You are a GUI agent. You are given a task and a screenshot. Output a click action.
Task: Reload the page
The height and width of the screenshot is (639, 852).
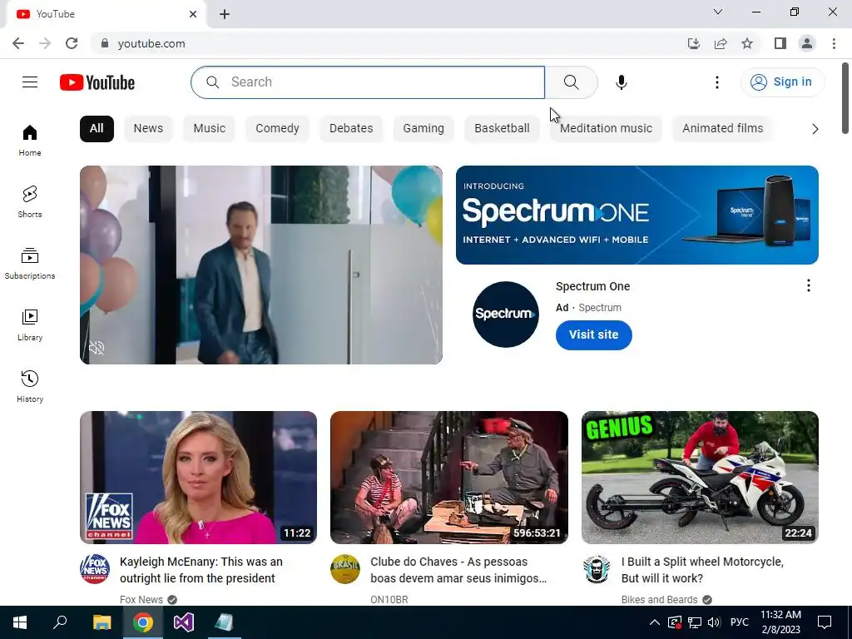click(72, 43)
